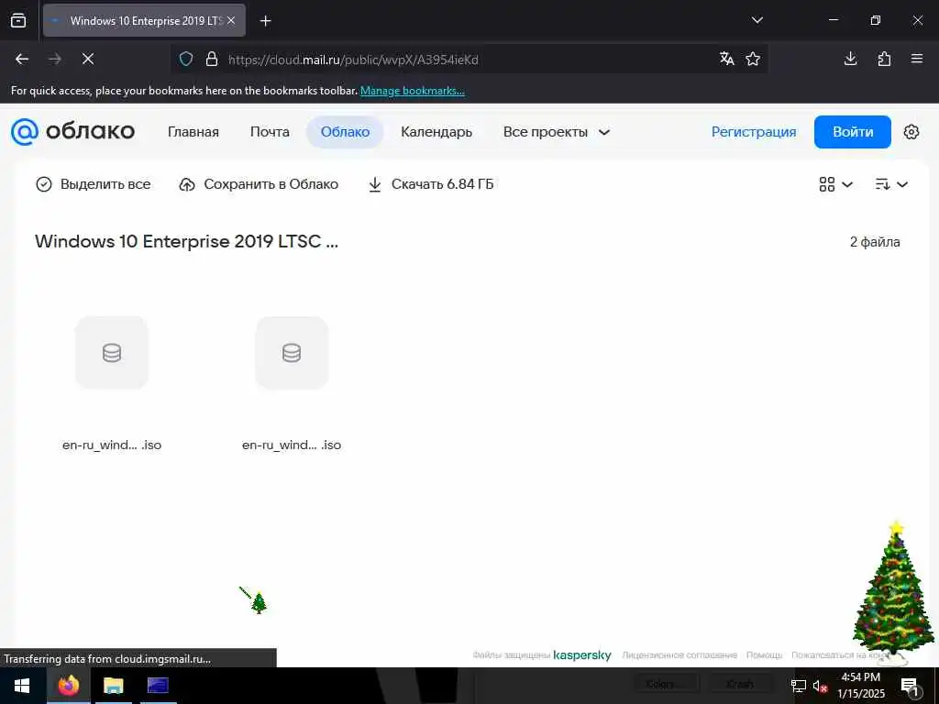The width and height of the screenshot is (939, 704).
Task: Open the Windows Start menu
Action: click(x=22, y=686)
